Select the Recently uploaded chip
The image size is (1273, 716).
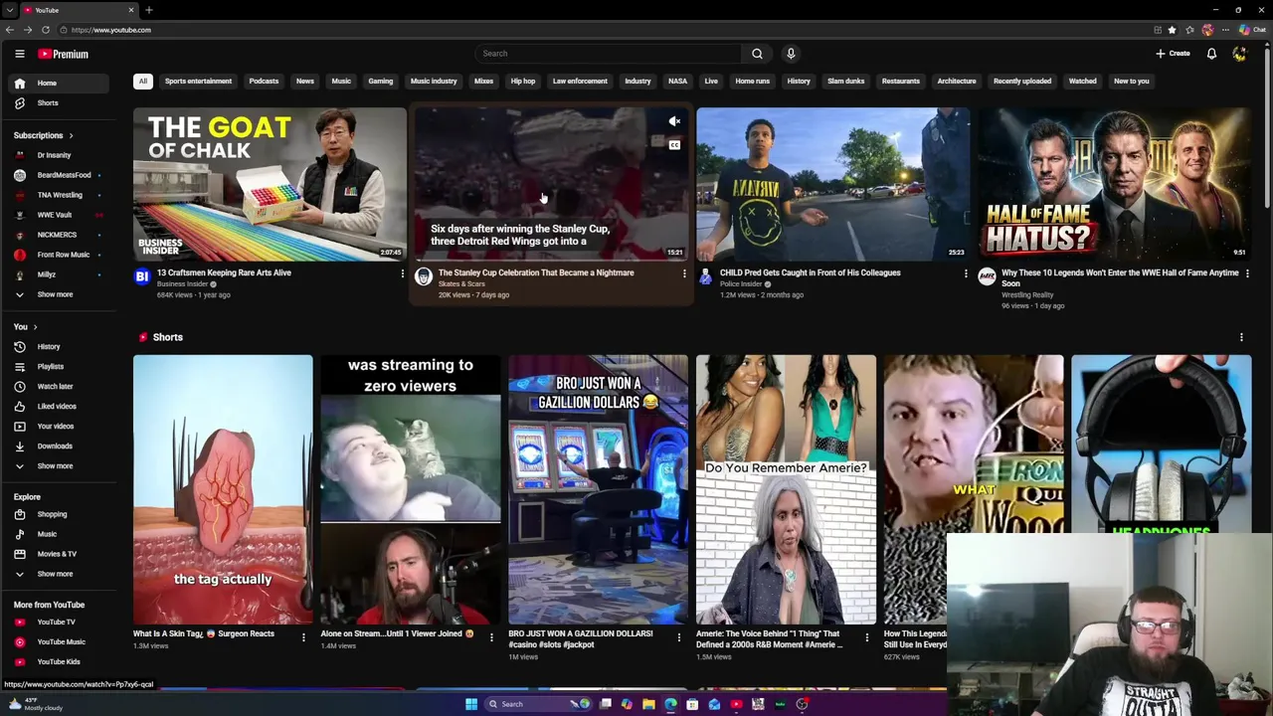click(x=1022, y=82)
